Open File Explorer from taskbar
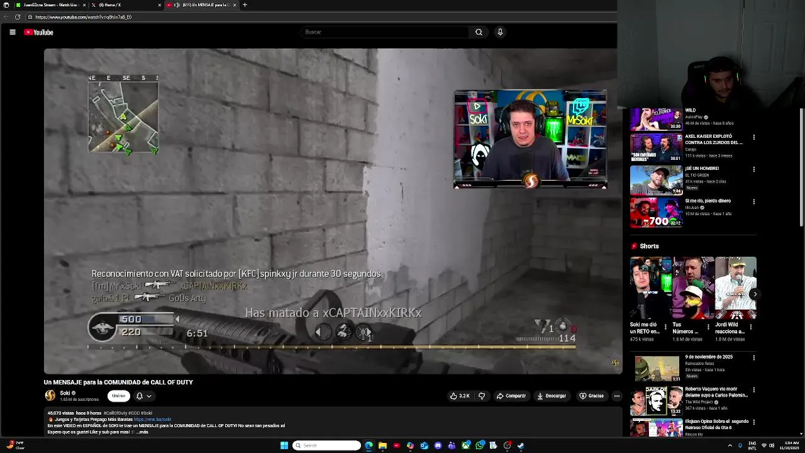The image size is (805, 453). (382, 445)
